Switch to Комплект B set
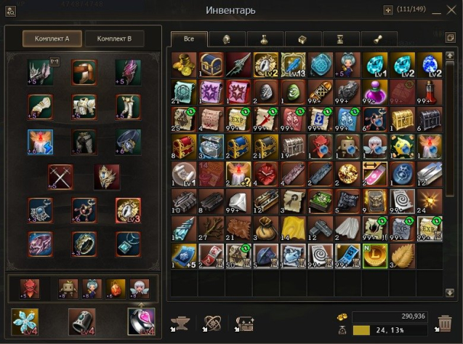The height and width of the screenshot is (344, 463). point(115,39)
